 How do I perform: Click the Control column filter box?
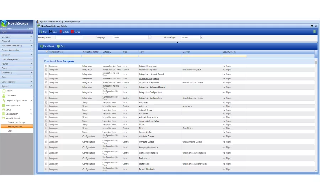click(x=202, y=56)
